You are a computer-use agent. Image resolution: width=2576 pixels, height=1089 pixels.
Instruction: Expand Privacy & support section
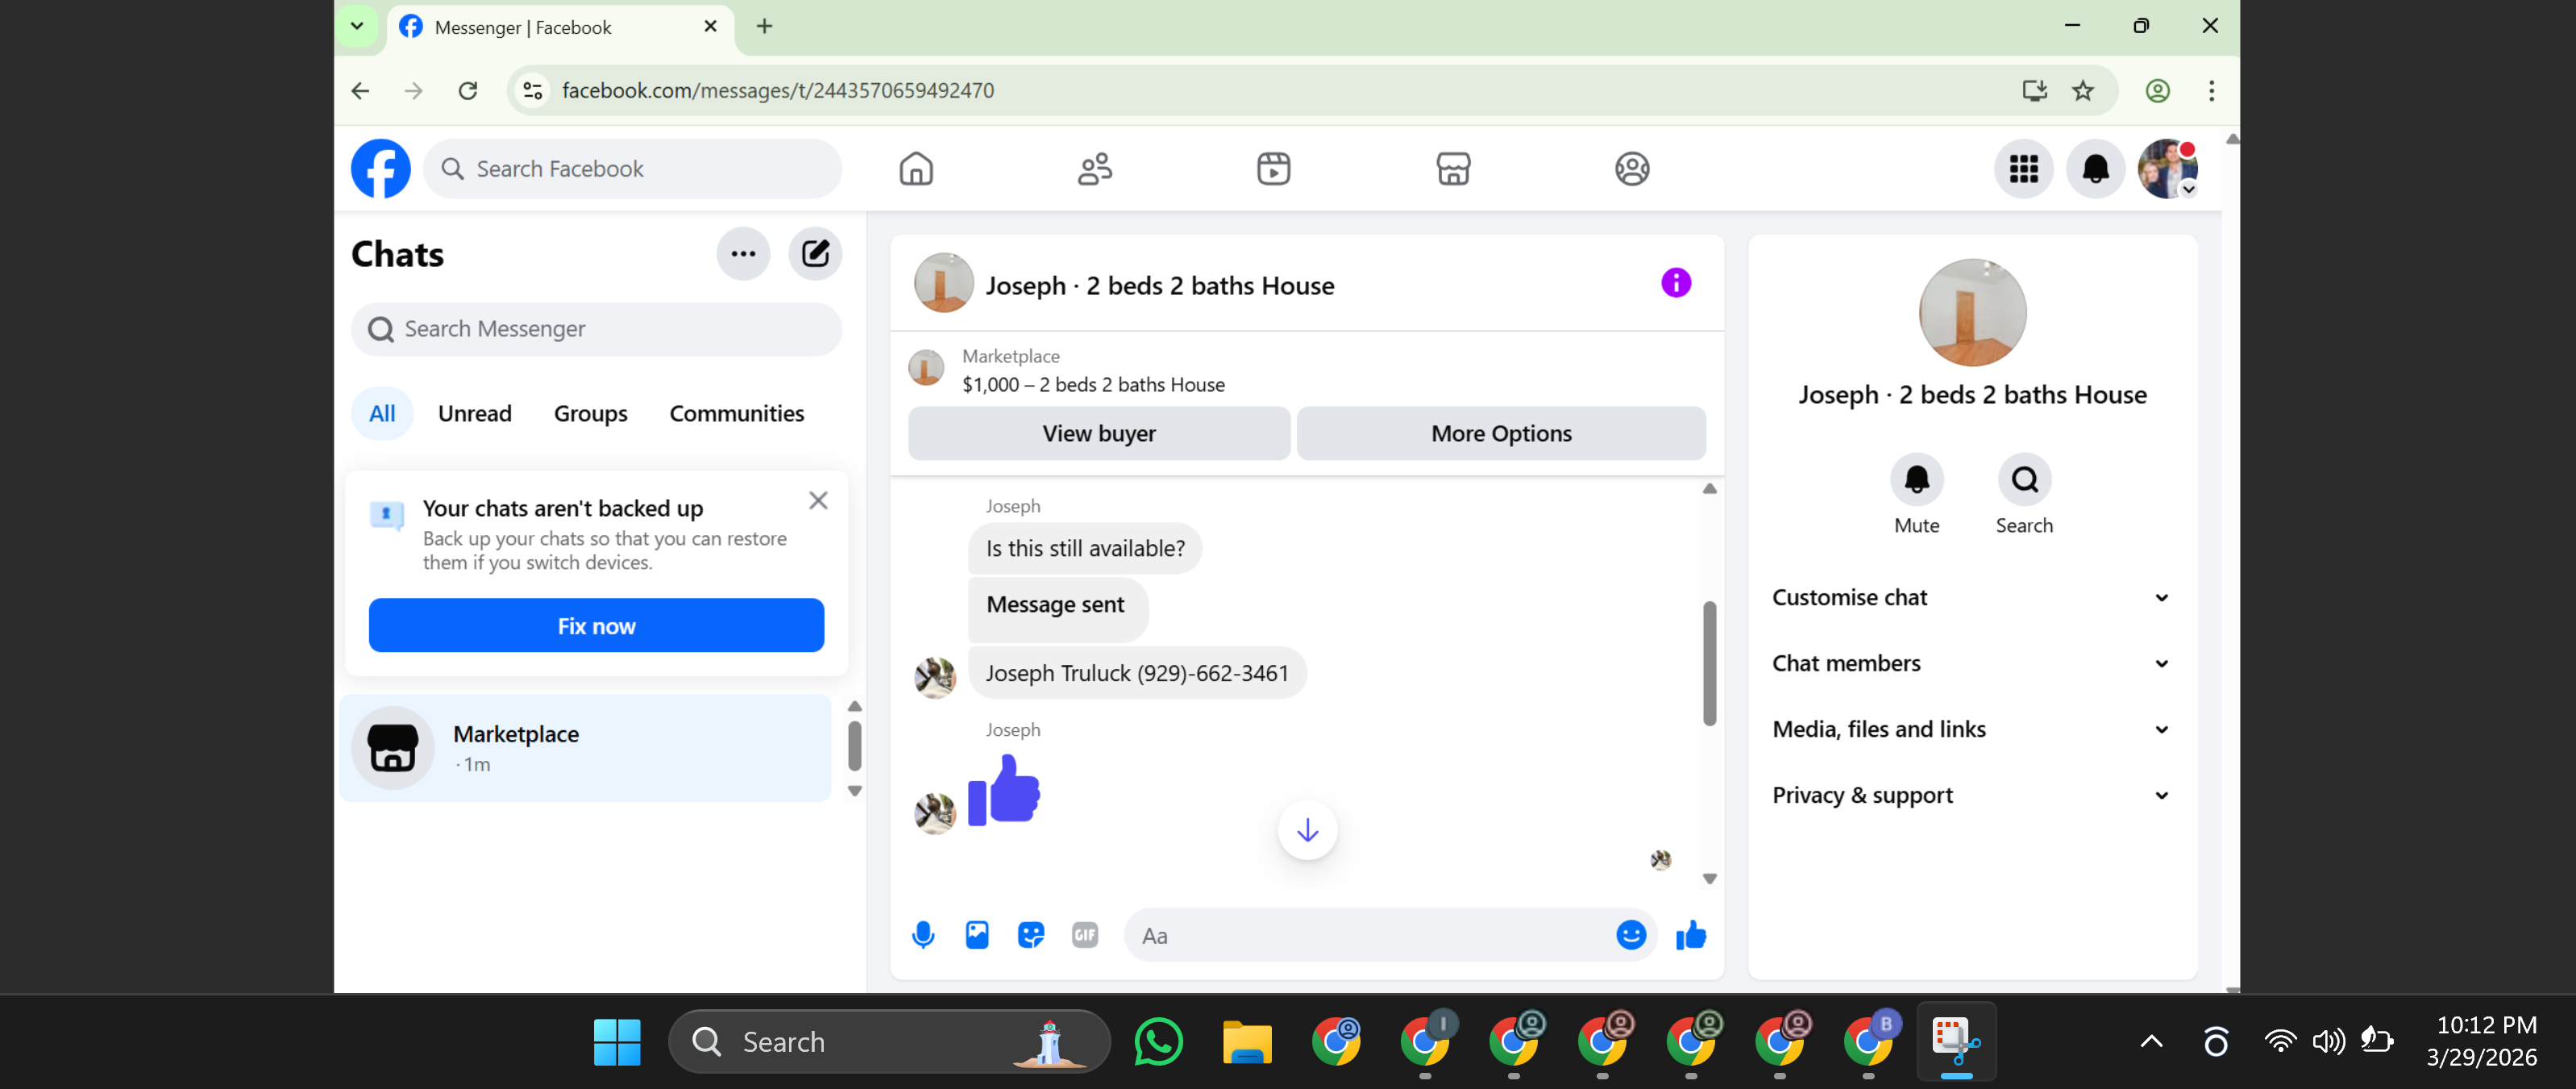point(1972,796)
